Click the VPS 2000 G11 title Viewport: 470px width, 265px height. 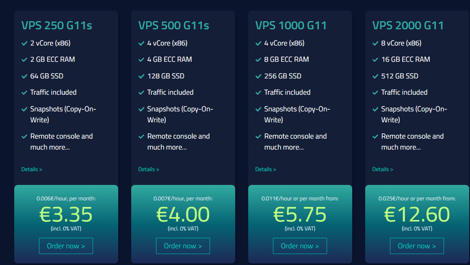(x=408, y=26)
